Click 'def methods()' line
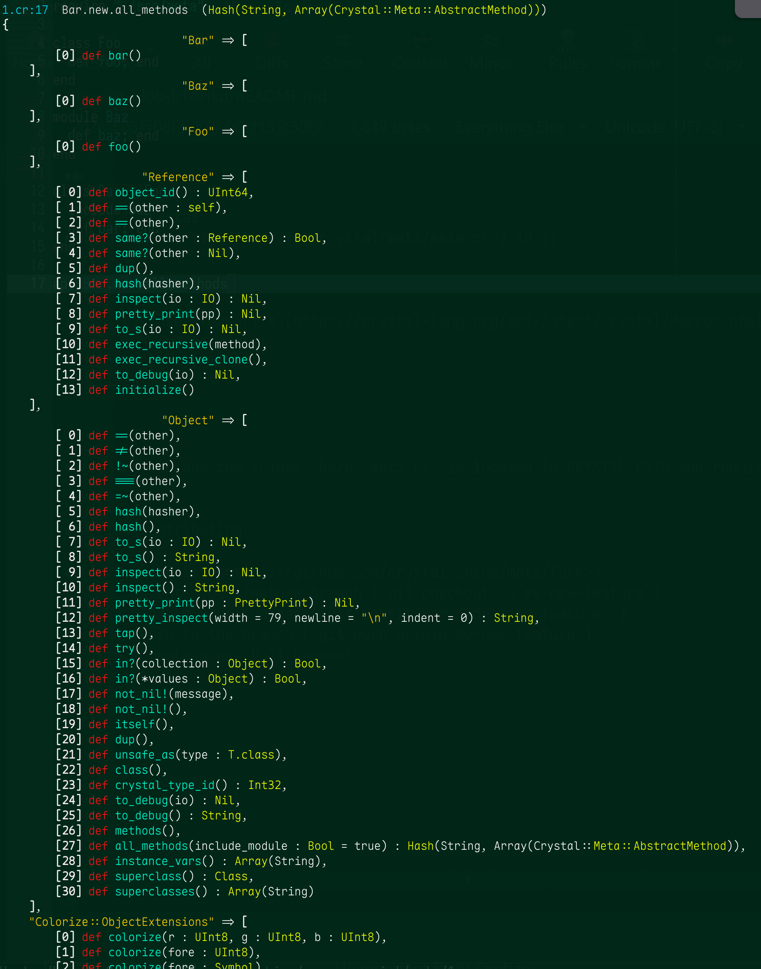Image resolution: width=761 pixels, height=969 pixels. [134, 831]
